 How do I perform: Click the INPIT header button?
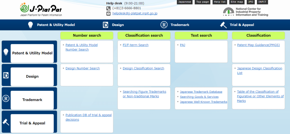tap(262, 2)
